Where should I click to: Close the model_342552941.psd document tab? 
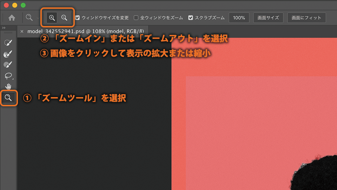click(x=22, y=31)
